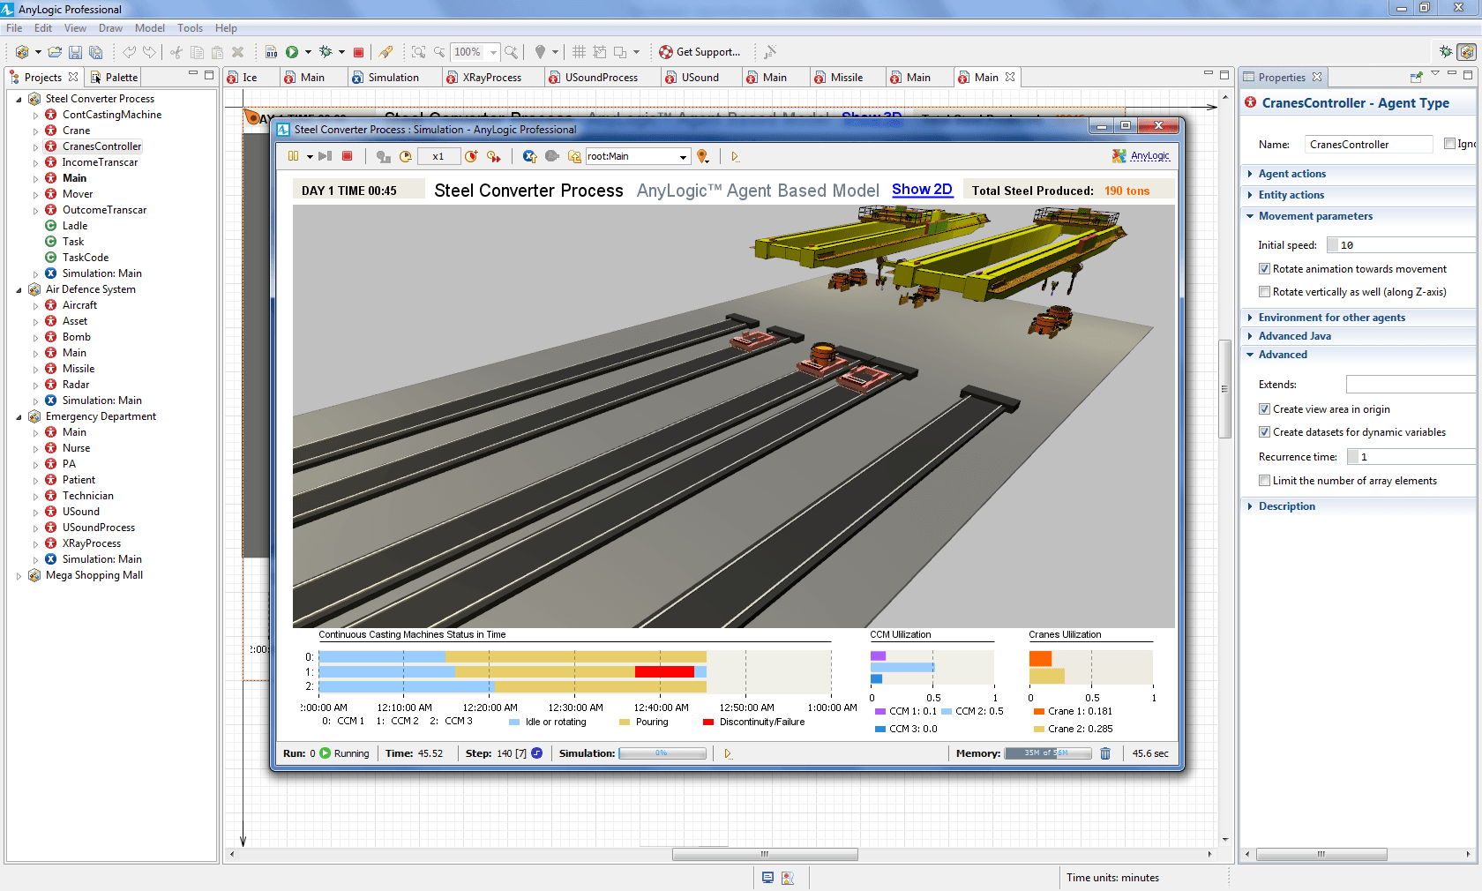Viewport: 1482px width, 891px height.
Task: Run the model with green play icon
Action: click(292, 52)
